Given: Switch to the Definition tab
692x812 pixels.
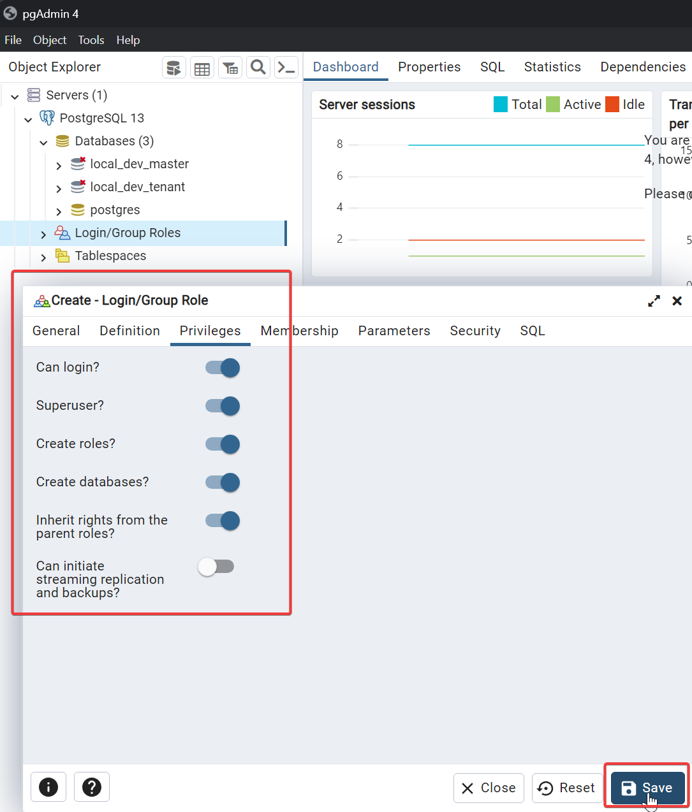Looking at the screenshot, I should click(130, 331).
